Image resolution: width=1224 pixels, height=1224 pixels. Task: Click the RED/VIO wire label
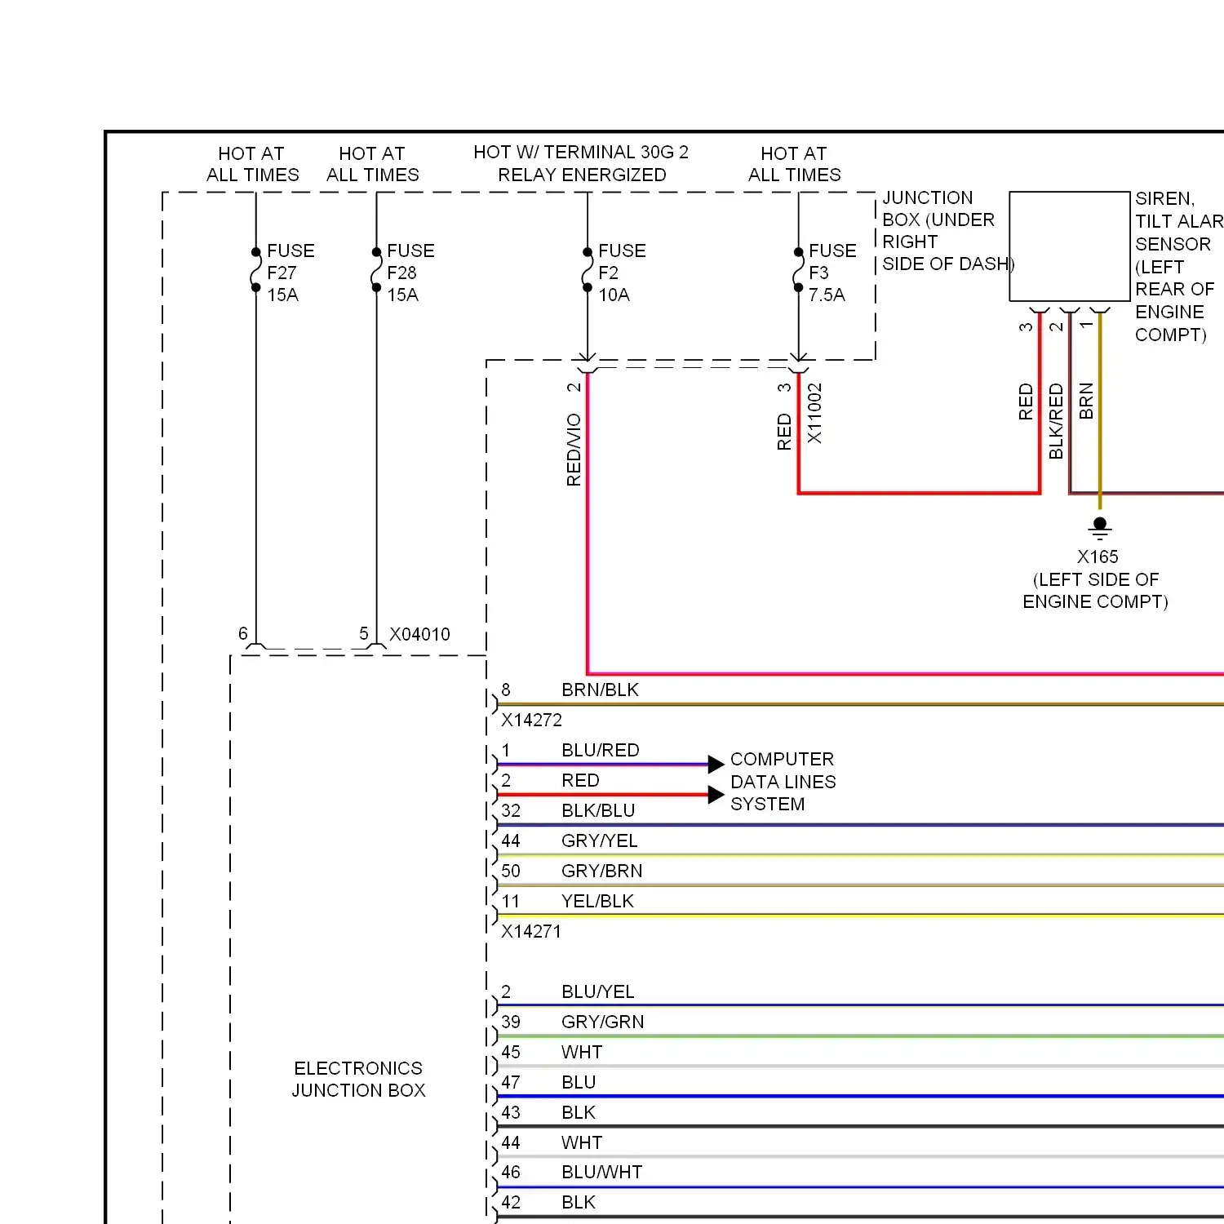point(574,450)
